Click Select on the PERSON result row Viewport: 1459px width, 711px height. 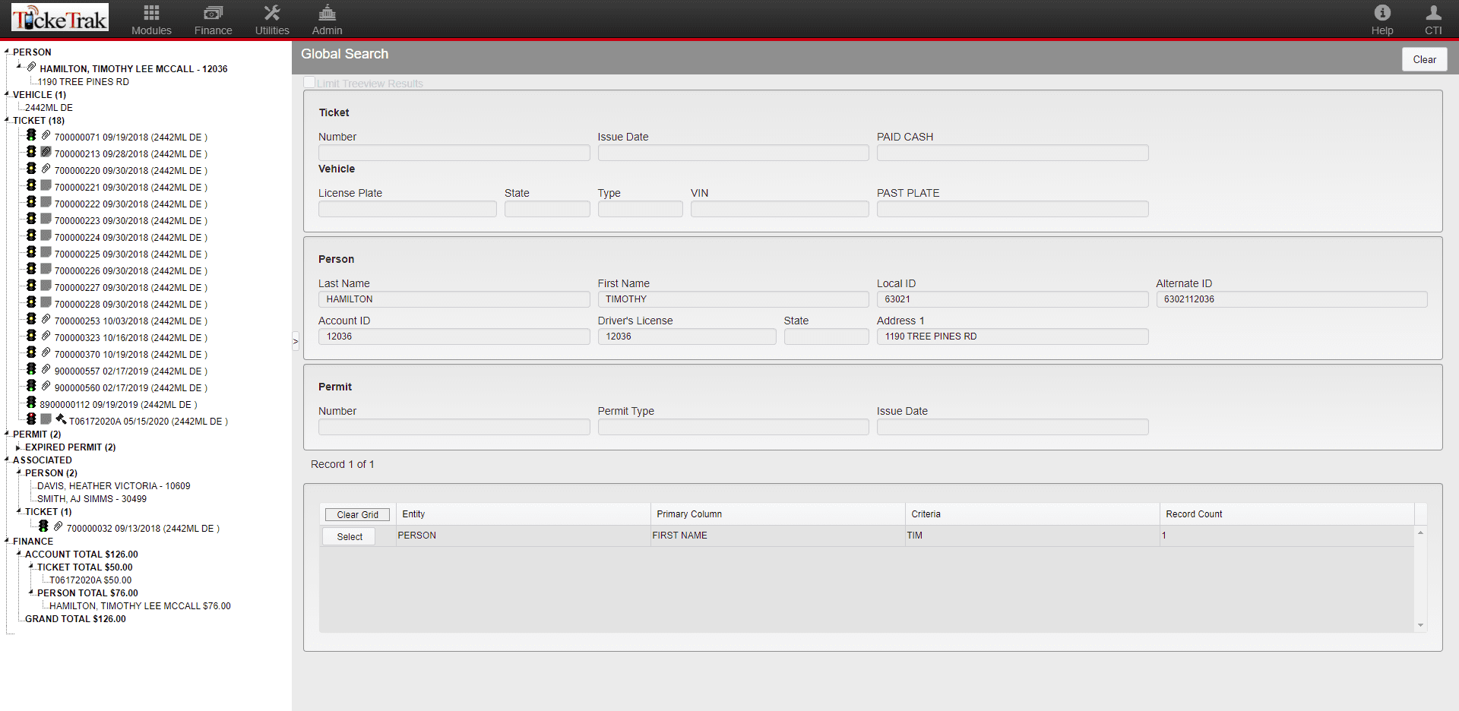point(348,536)
